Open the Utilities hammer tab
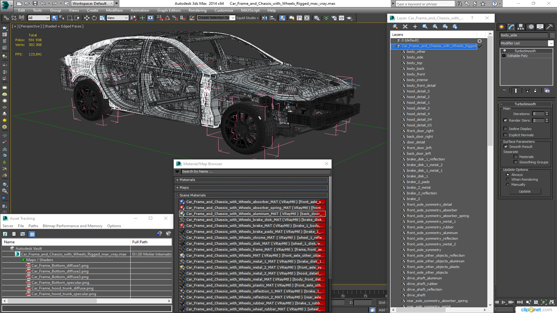 (x=549, y=27)
